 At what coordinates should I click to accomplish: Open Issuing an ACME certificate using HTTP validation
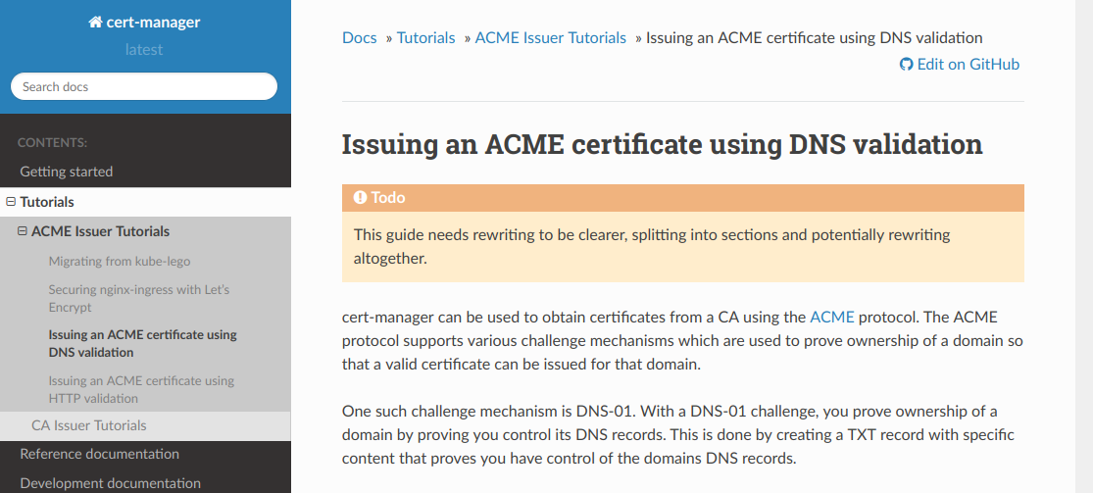pos(141,390)
